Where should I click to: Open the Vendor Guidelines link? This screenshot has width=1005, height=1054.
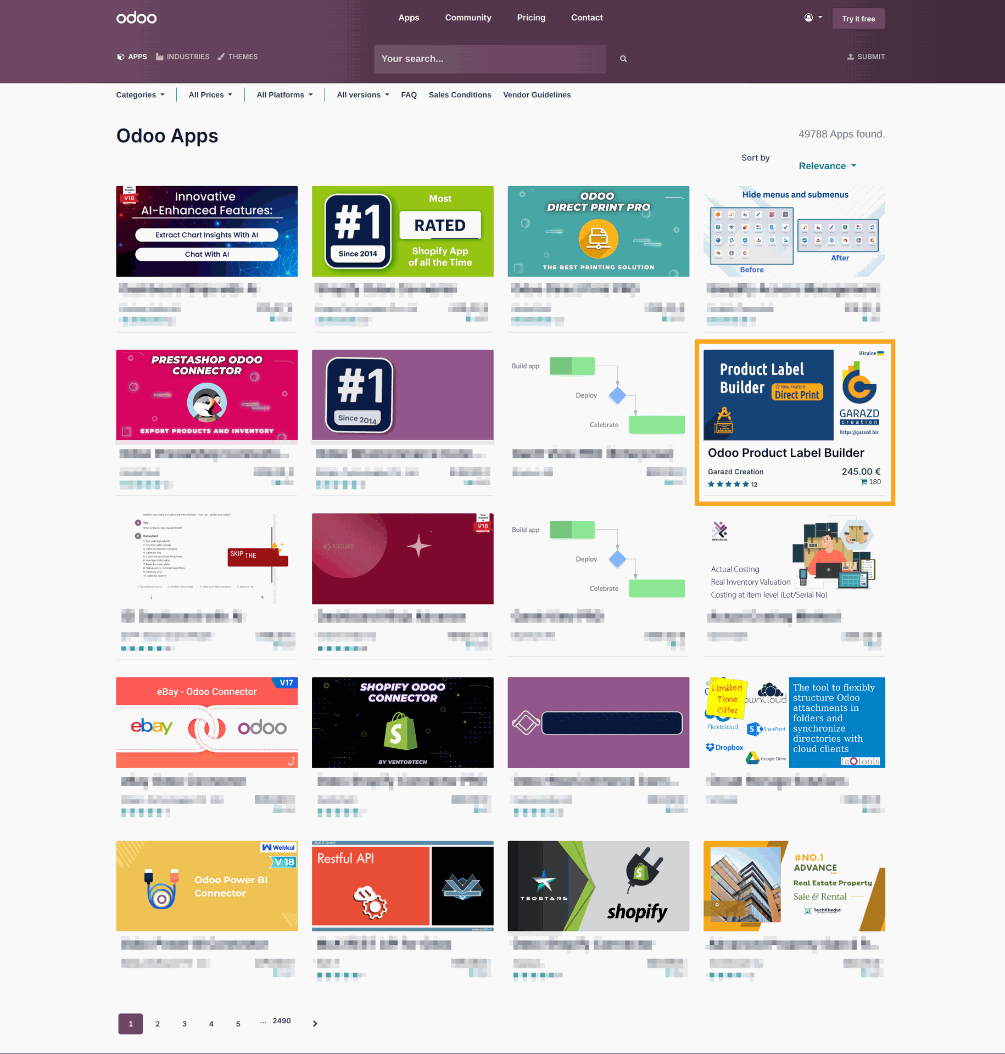[x=537, y=95]
